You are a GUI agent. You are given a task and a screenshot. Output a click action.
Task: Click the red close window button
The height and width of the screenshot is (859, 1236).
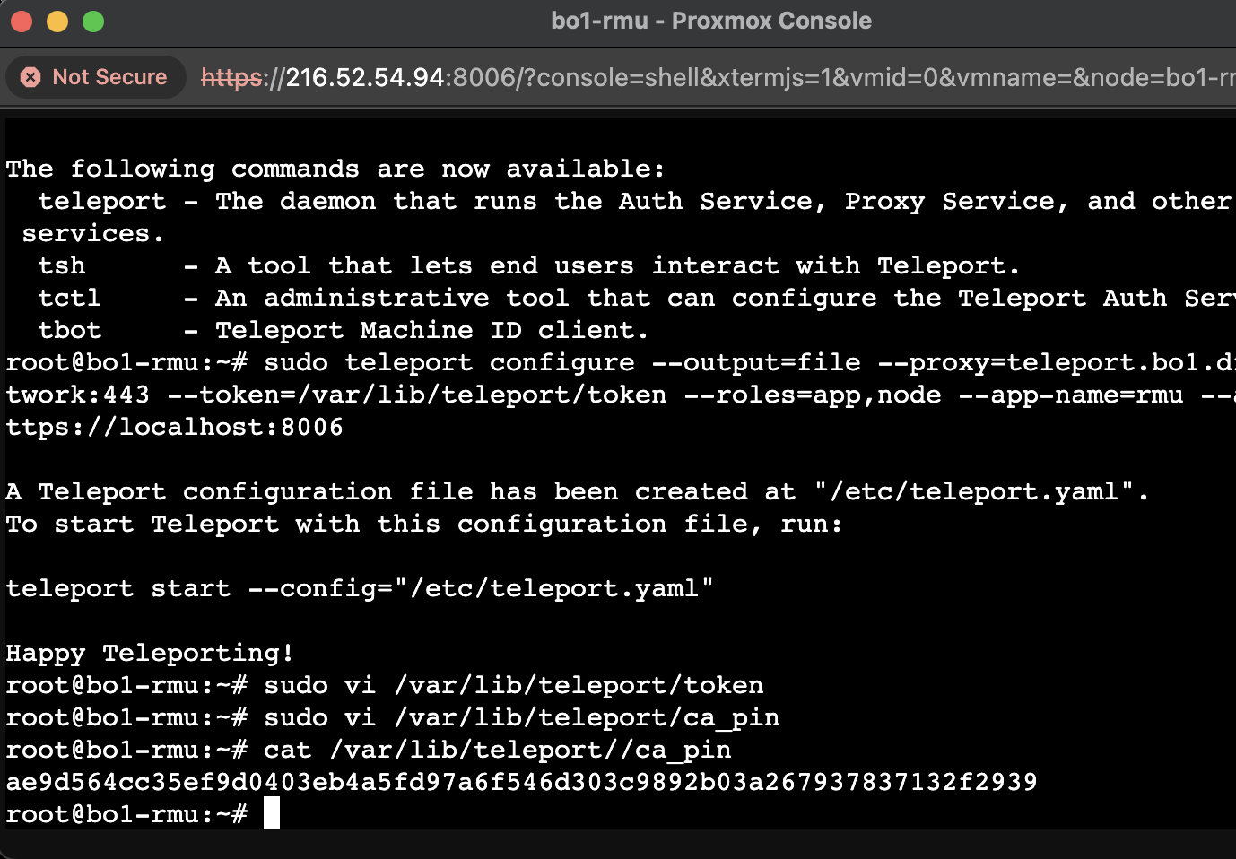tap(22, 21)
